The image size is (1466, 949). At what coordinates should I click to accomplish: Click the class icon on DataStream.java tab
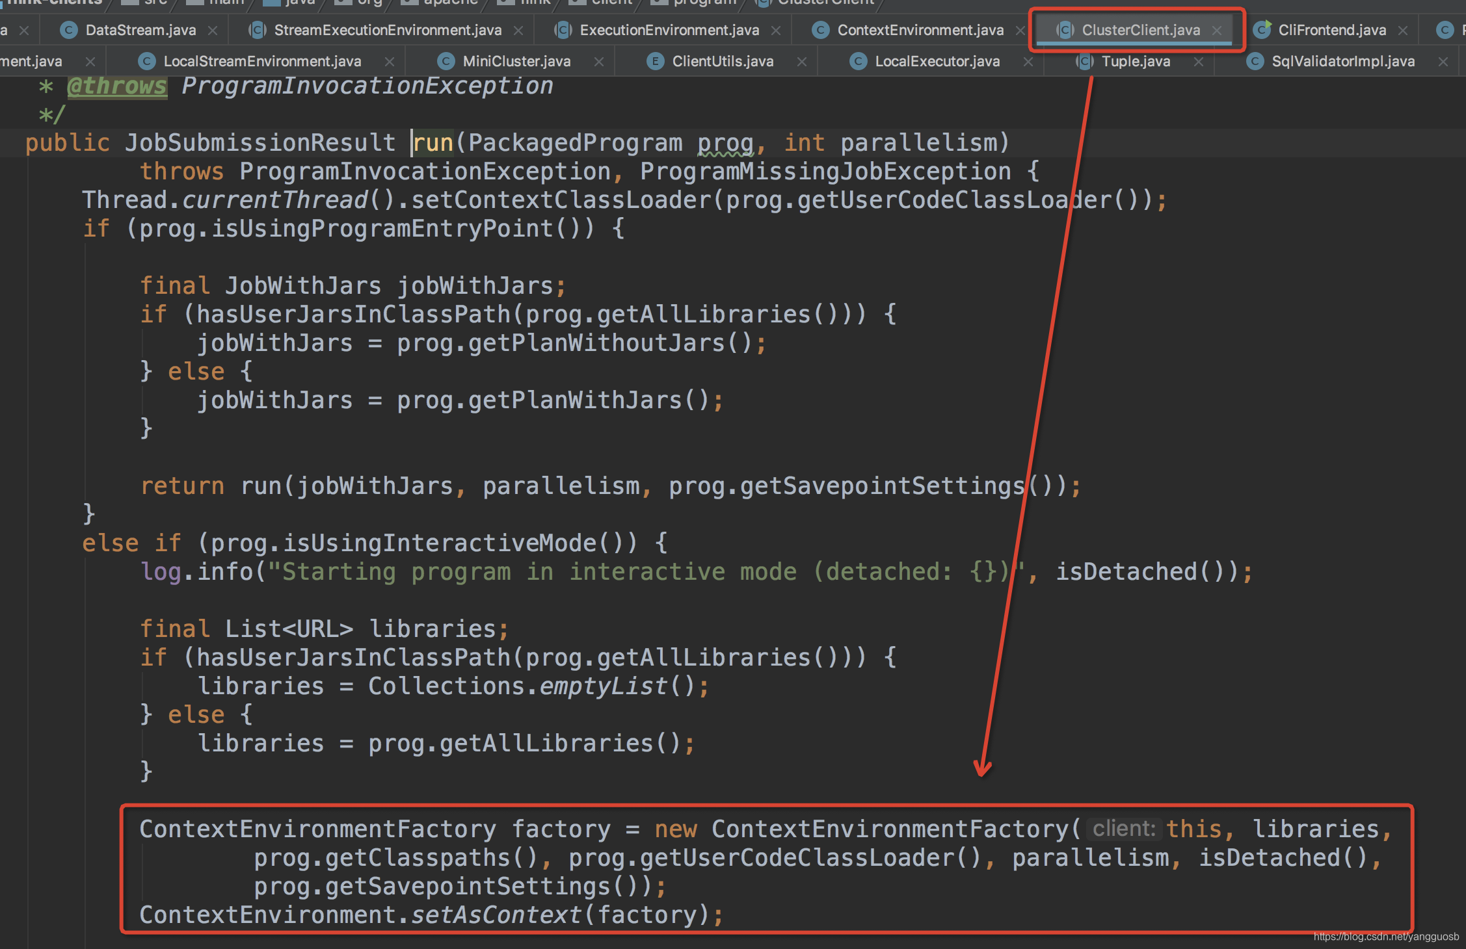[x=68, y=30]
